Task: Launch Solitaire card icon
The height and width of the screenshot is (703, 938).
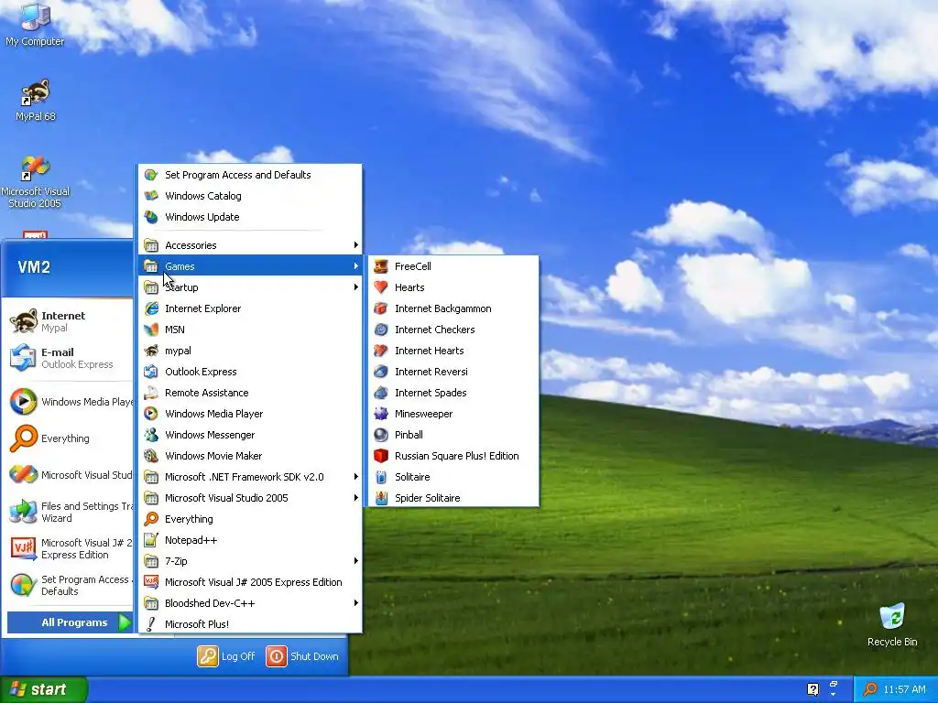Action: tap(381, 477)
